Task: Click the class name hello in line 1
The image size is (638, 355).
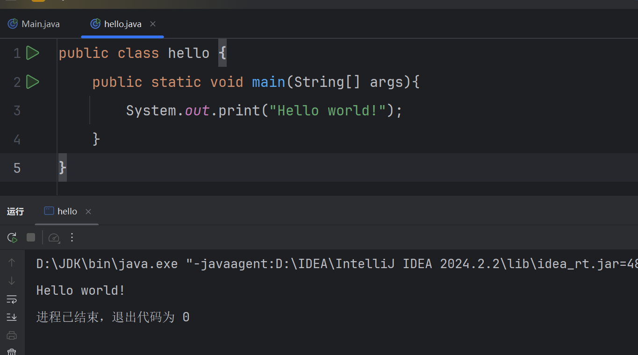Action: pos(189,53)
